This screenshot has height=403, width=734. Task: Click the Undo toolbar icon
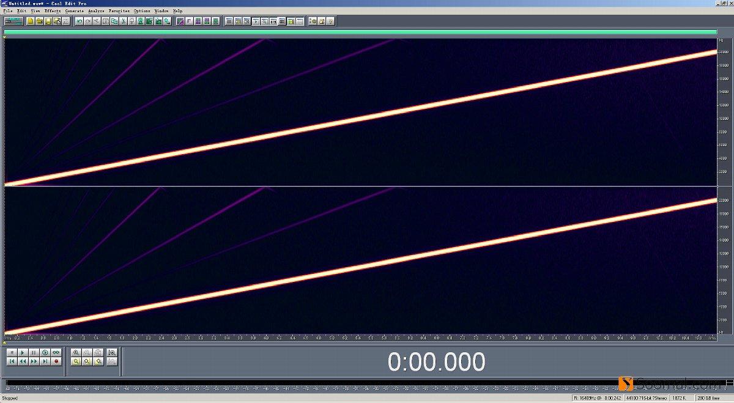click(79, 21)
